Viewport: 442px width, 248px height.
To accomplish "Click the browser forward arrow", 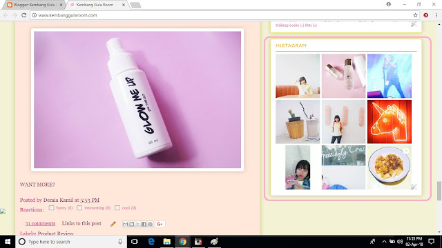I will click(15, 15).
